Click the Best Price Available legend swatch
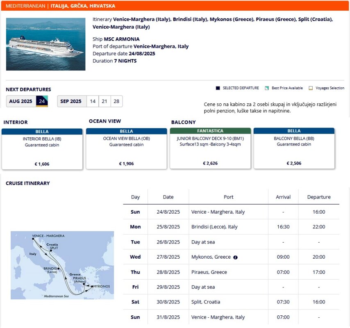Image resolution: width=350 pixels, height=328 pixels. pyautogui.click(x=267, y=88)
